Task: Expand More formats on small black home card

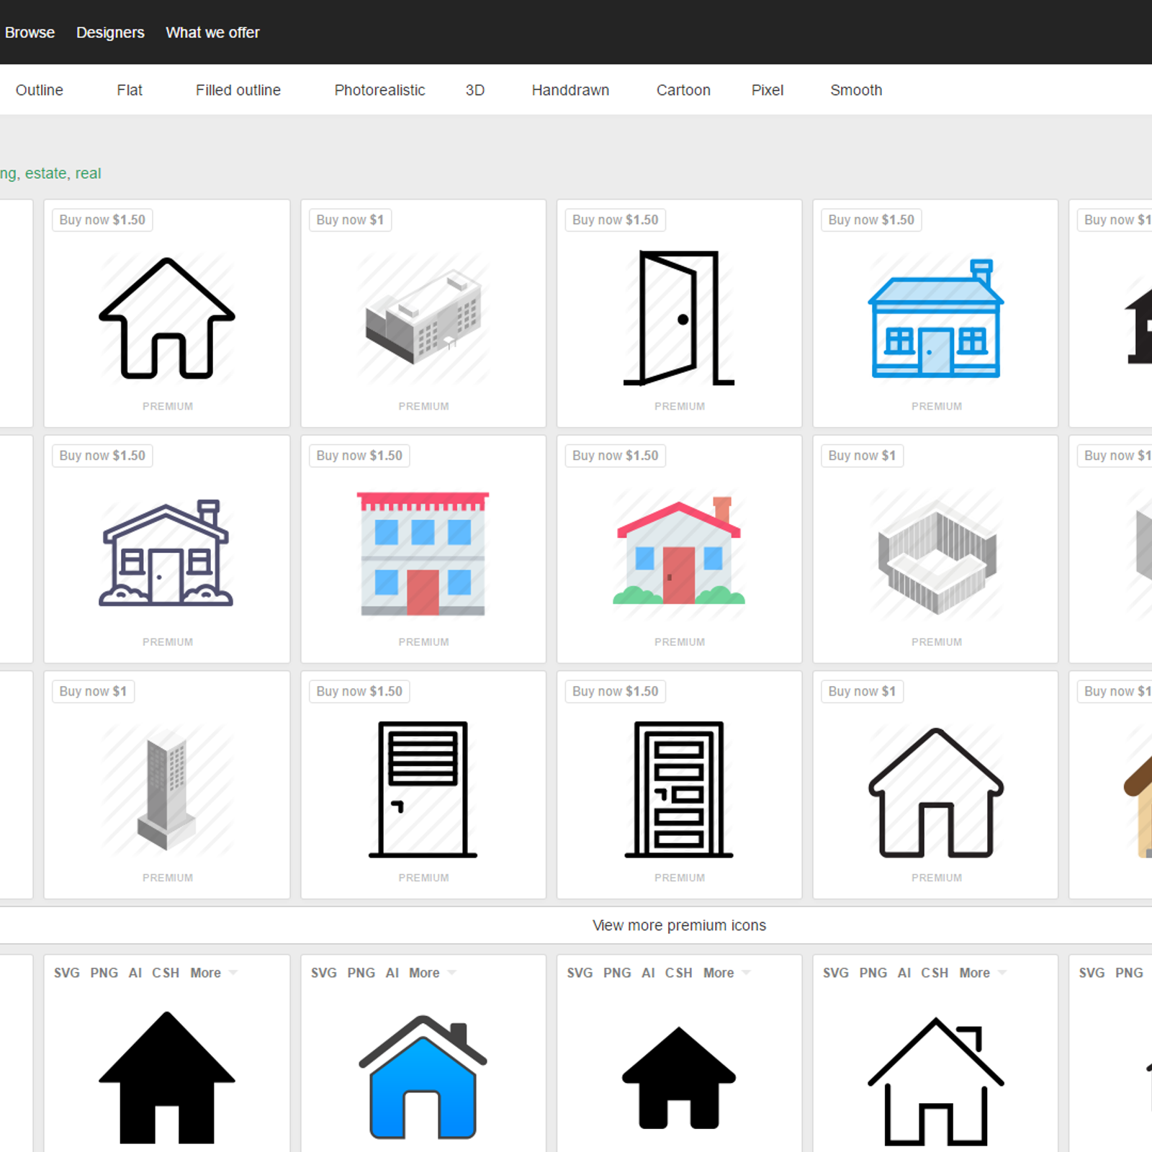Action: (x=727, y=973)
